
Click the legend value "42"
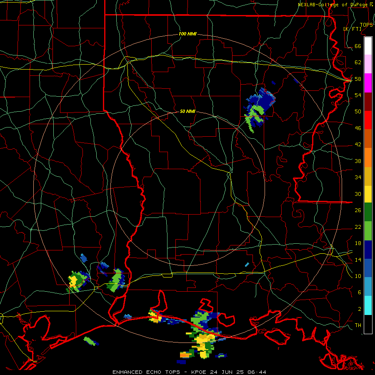point(358,145)
